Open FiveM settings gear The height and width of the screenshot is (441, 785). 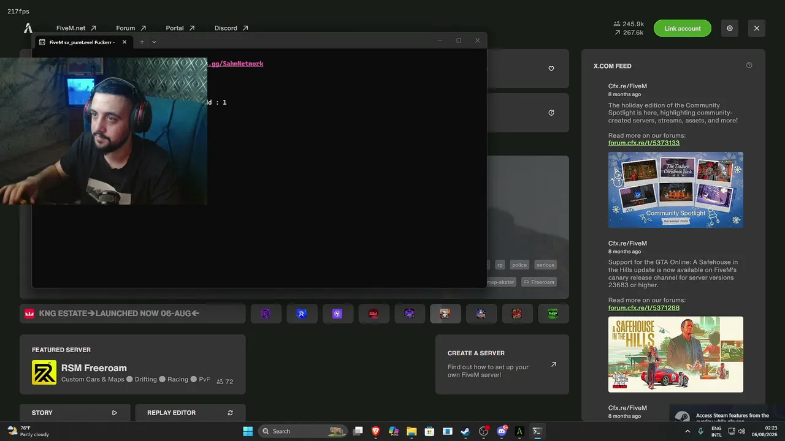[x=730, y=28]
